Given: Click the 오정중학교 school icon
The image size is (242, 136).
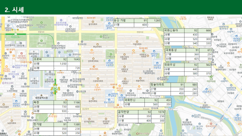Looking at the screenshot, I should pyautogui.click(x=206, y=89).
